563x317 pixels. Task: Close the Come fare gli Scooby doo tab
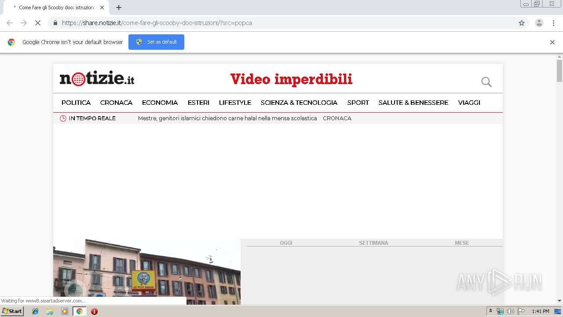[102, 7]
